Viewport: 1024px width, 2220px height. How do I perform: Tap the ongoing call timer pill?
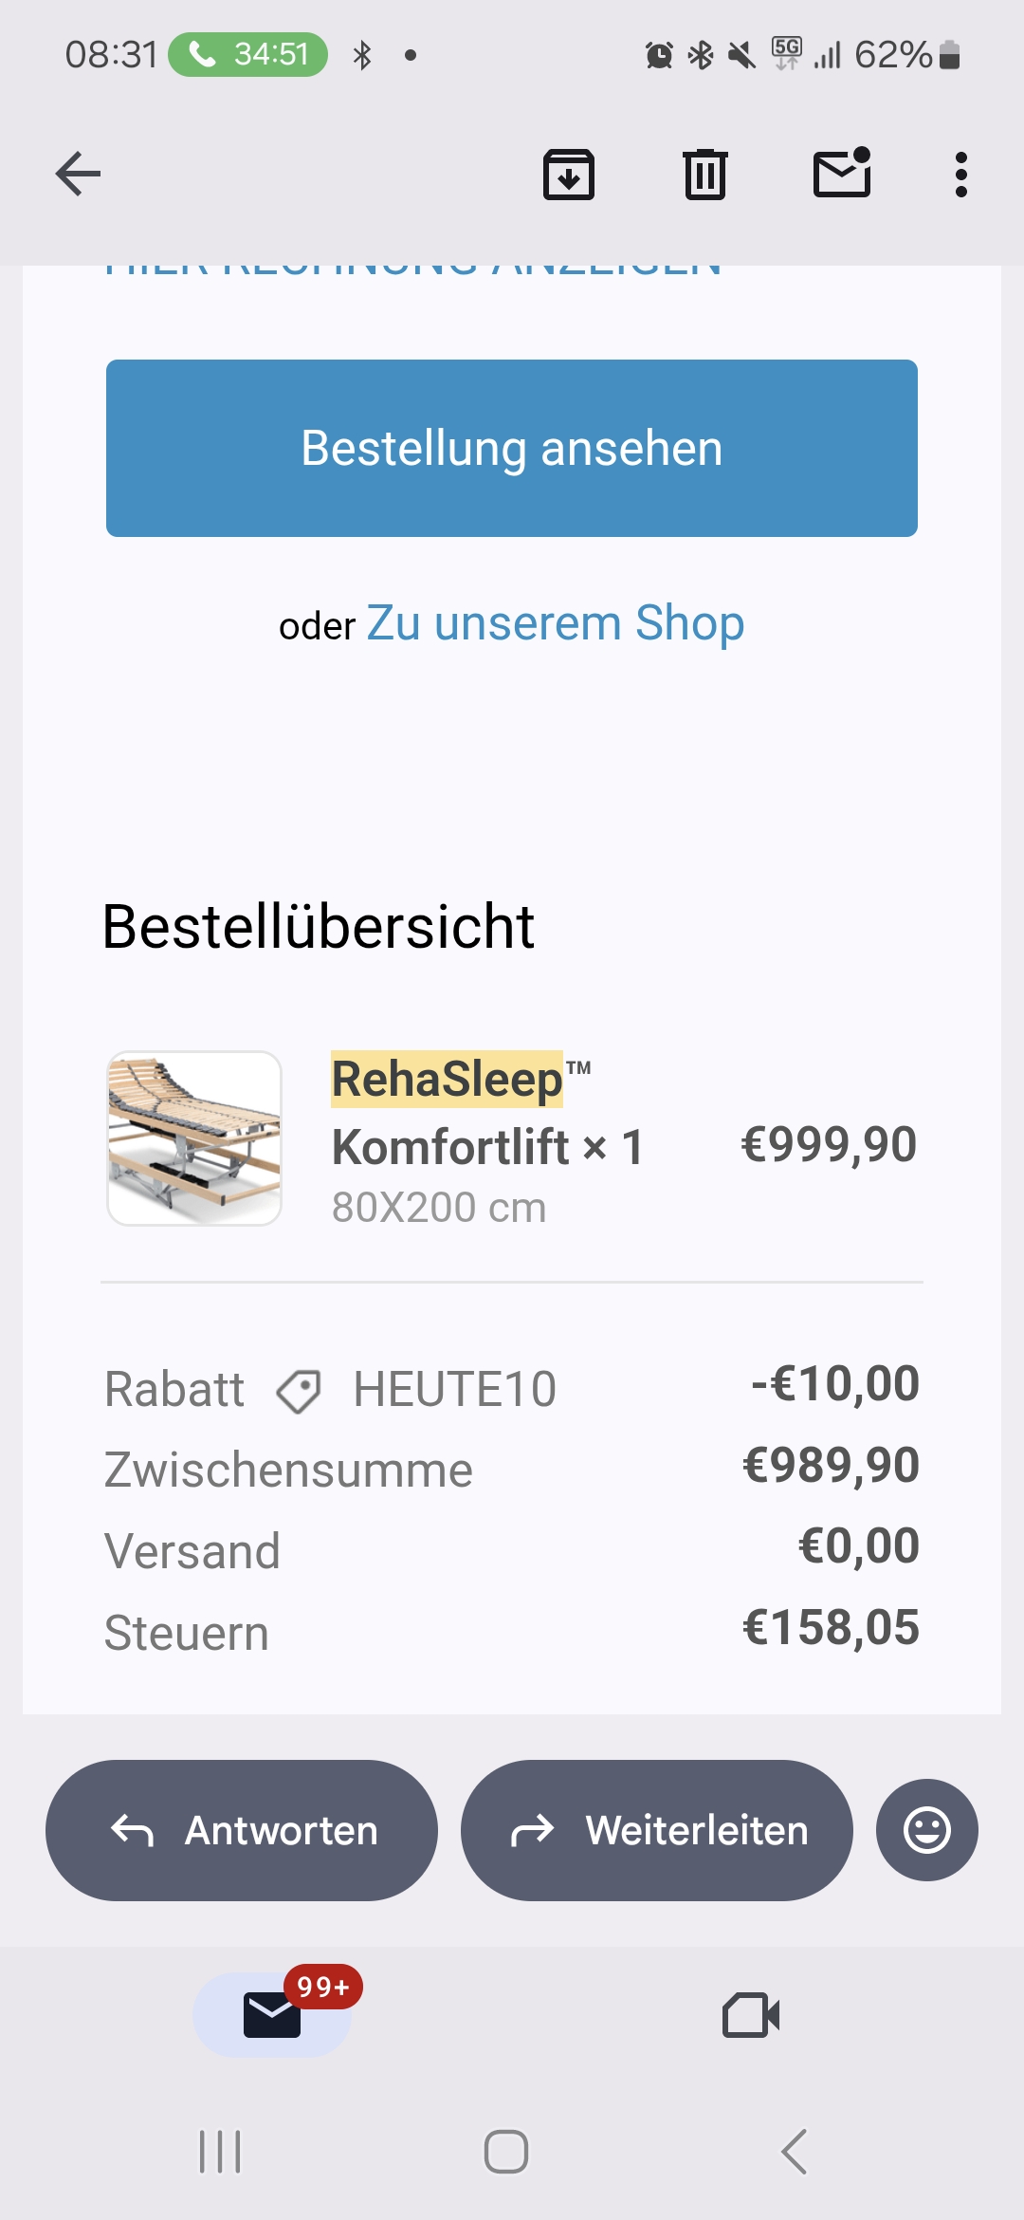click(x=248, y=55)
